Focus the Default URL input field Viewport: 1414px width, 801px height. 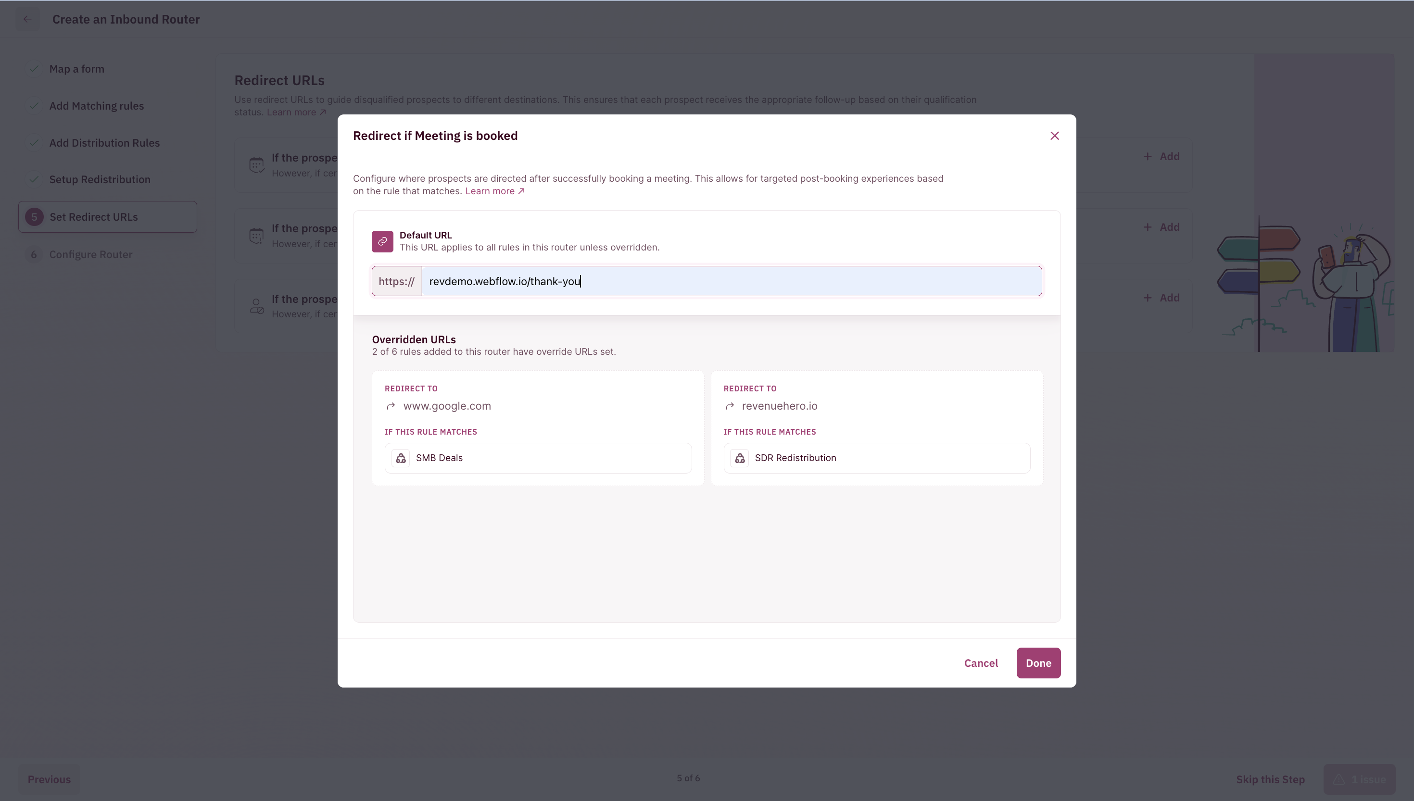(731, 281)
